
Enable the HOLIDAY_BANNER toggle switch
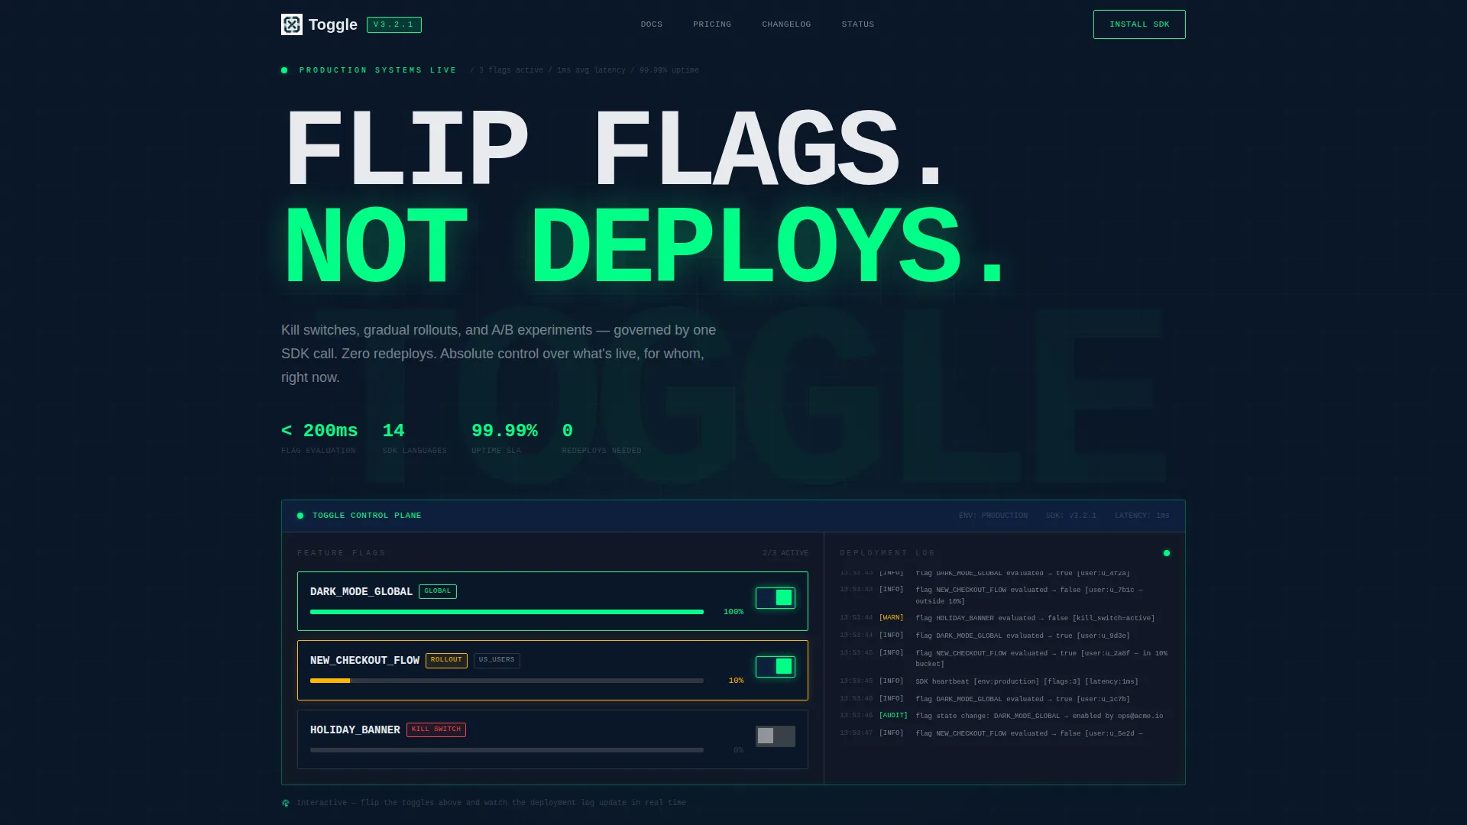(x=776, y=736)
